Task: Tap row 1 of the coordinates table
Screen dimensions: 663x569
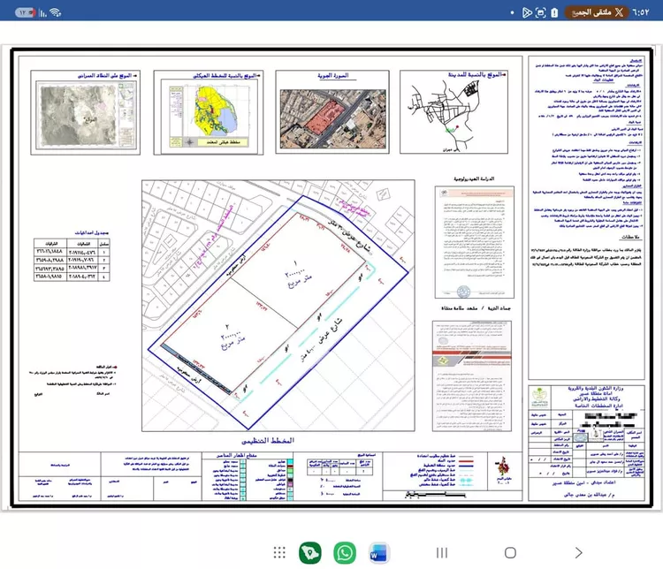Action: (72, 252)
